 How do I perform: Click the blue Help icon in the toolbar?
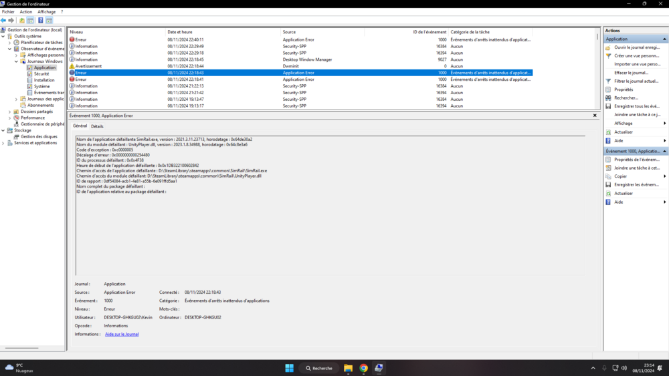point(40,21)
